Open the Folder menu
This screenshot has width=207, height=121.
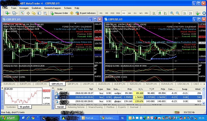(5, 8)
